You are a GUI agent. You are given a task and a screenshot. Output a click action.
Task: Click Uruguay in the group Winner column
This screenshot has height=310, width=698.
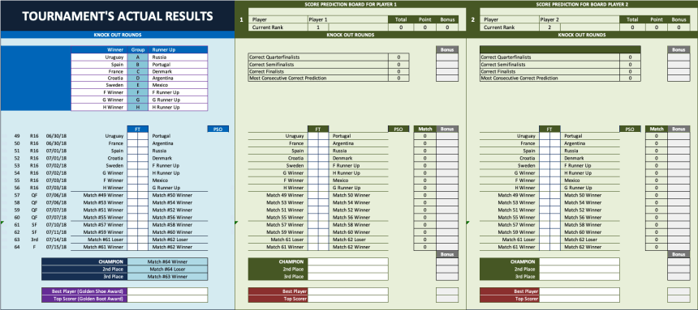(x=99, y=57)
